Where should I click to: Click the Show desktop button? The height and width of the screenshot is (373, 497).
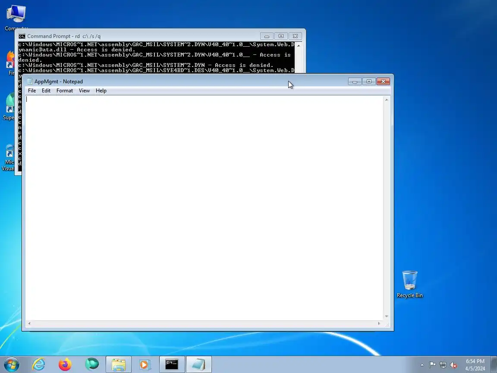494,364
